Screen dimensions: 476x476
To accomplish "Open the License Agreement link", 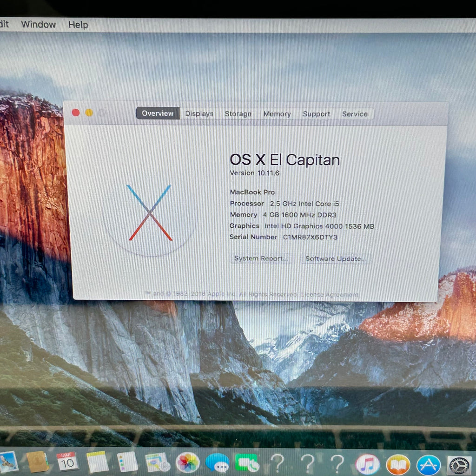I will 330,294.
